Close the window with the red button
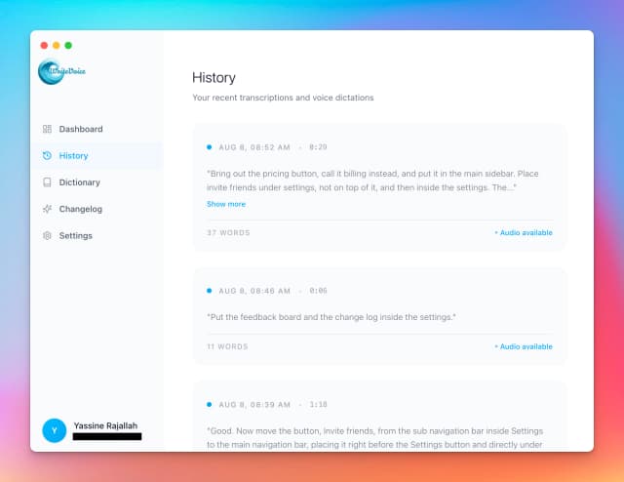This screenshot has height=482, width=624. tap(44, 46)
